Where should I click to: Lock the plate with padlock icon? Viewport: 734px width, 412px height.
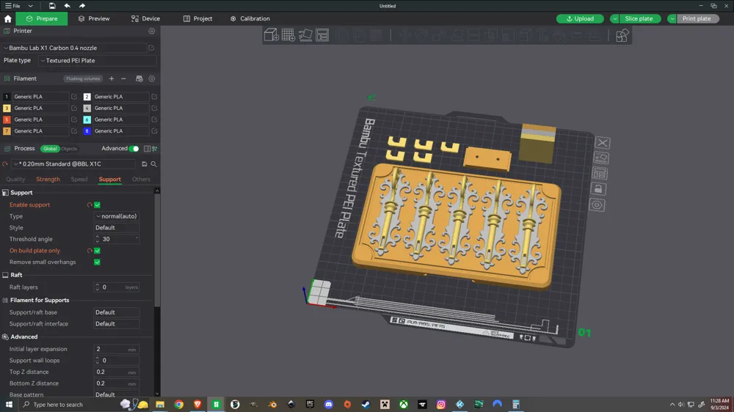[x=598, y=189]
